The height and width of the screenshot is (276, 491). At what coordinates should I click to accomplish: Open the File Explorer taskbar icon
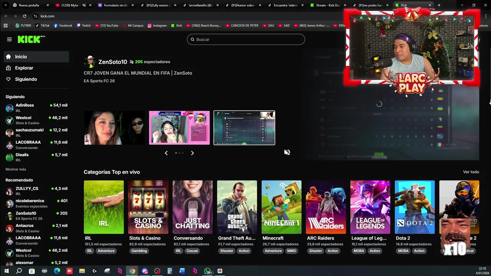[x=82, y=271]
